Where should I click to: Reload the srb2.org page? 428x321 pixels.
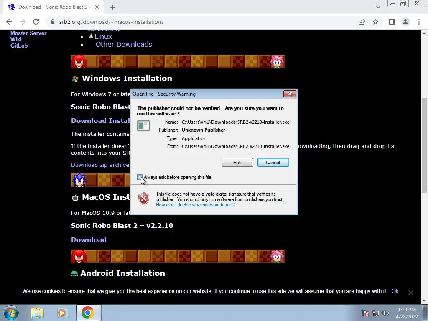[x=36, y=22]
